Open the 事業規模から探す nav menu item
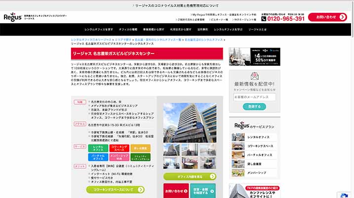This screenshot has width=354, height=198. tap(154, 29)
